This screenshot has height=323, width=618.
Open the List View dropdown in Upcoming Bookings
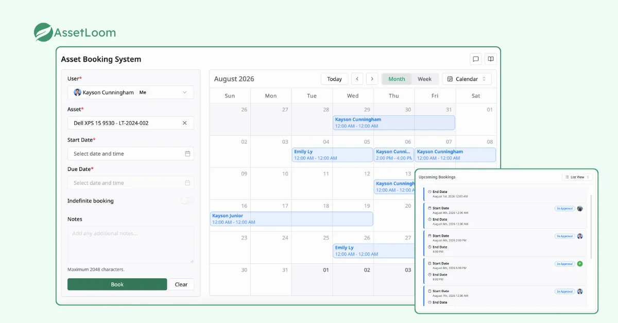(577, 177)
